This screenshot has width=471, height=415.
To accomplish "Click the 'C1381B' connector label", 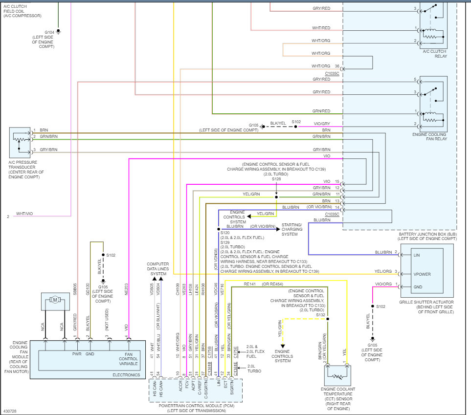I will (209, 369).
